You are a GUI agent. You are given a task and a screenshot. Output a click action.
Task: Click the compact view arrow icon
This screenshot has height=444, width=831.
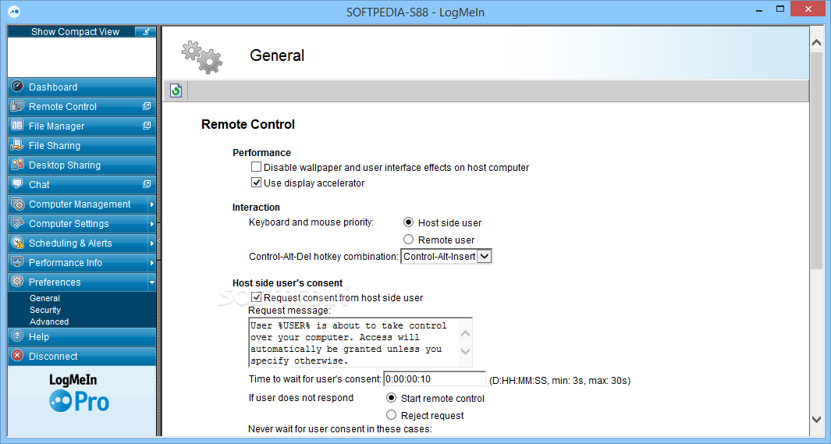(x=145, y=32)
